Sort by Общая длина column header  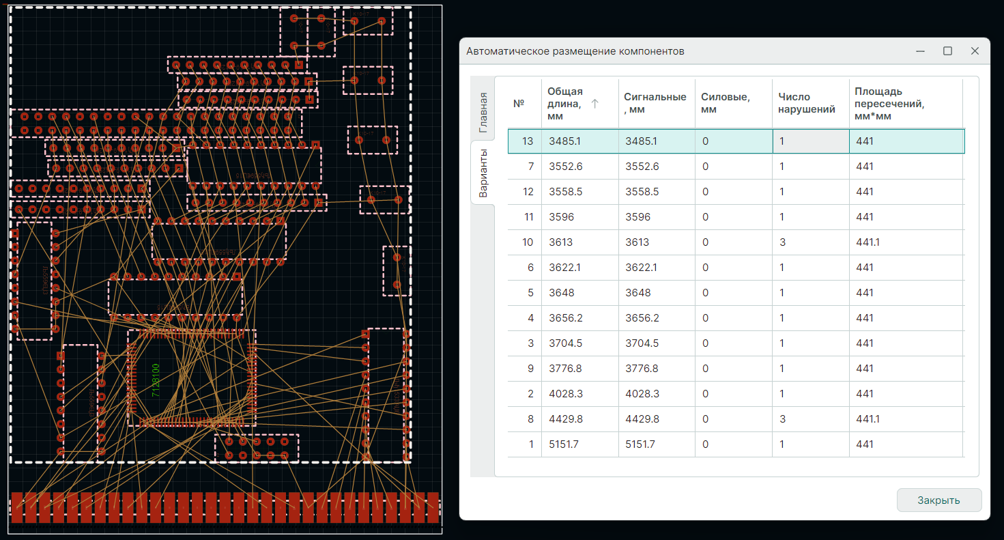(x=565, y=103)
